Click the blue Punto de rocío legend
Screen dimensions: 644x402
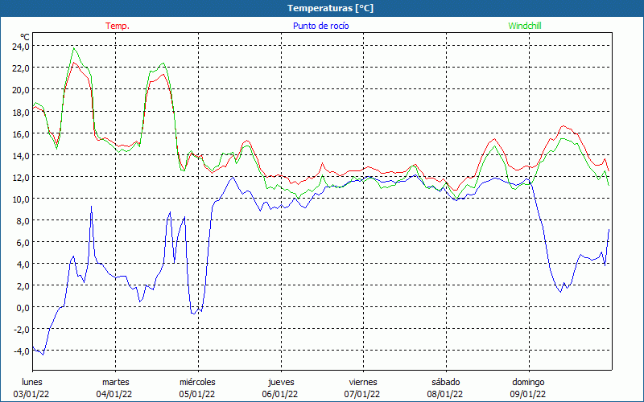point(320,26)
